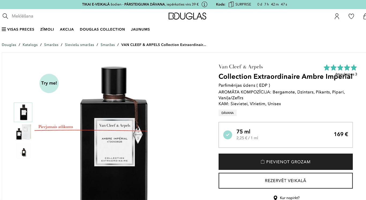The height and width of the screenshot is (200, 366).
Task: Click the search magnifier icon
Action: click(5, 16)
